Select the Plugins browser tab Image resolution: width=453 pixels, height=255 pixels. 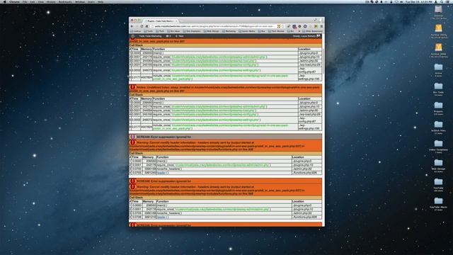pos(161,21)
